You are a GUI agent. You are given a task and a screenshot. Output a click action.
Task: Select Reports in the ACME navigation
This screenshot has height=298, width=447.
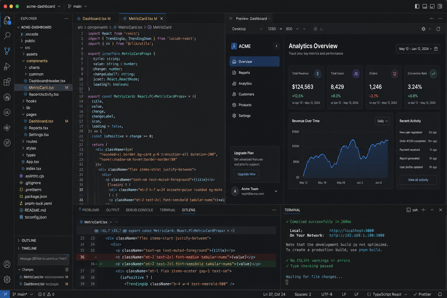tap(254, 73)
